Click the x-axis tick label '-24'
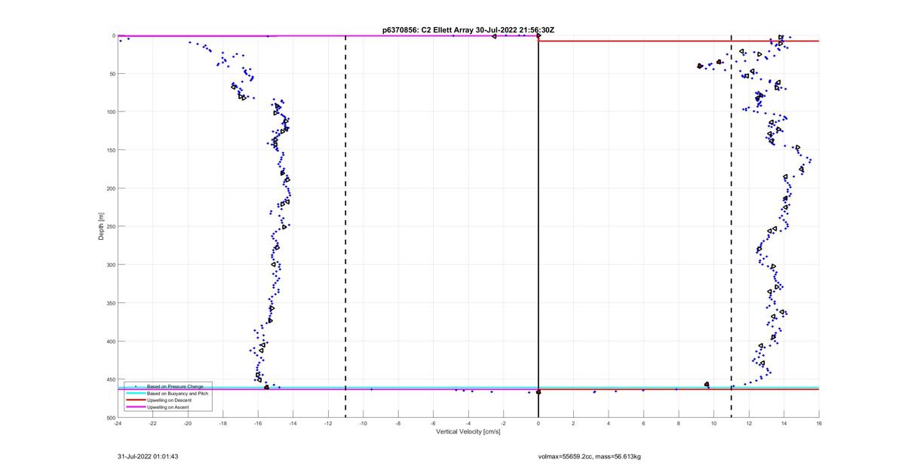The width and height of the screenshot is (905, 469). pyautogui.click(x=118, y=424)
